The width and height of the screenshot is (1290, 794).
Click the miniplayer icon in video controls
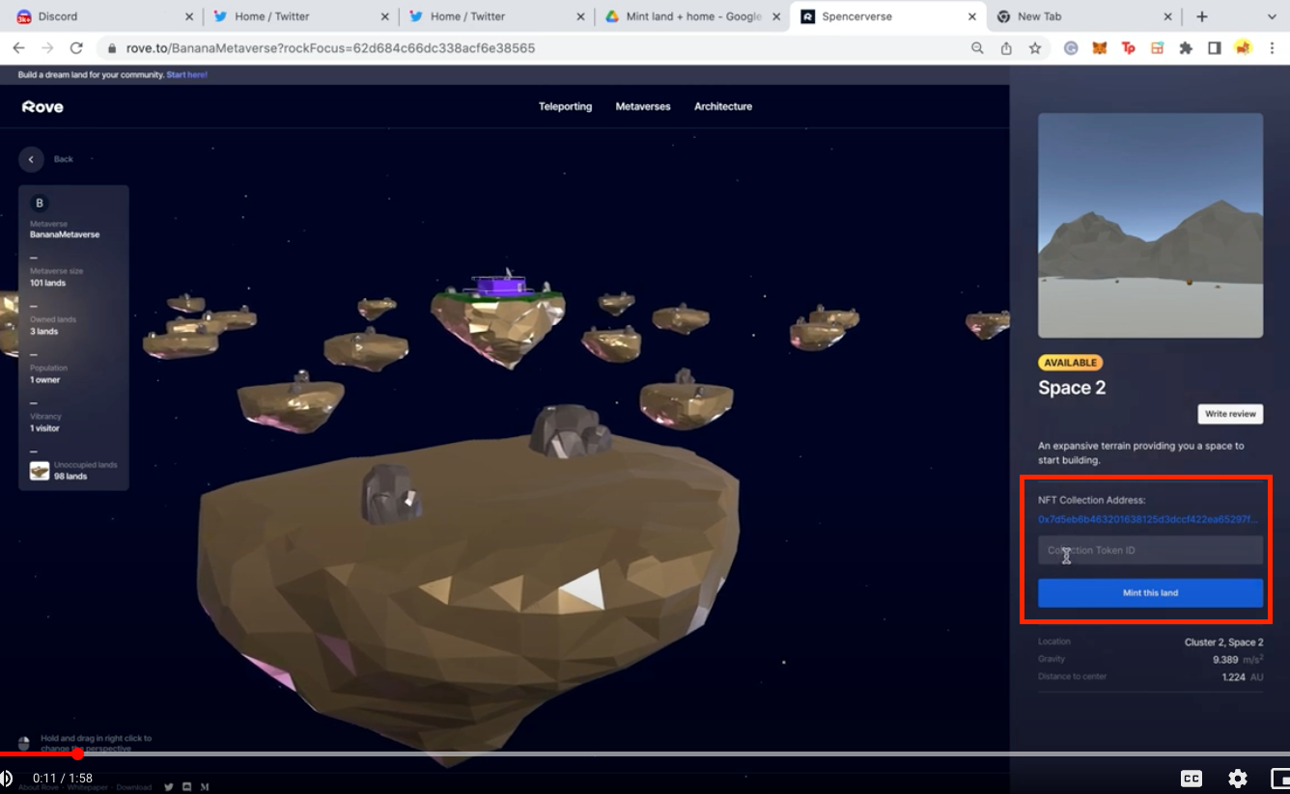click(x=1280, y=779)
